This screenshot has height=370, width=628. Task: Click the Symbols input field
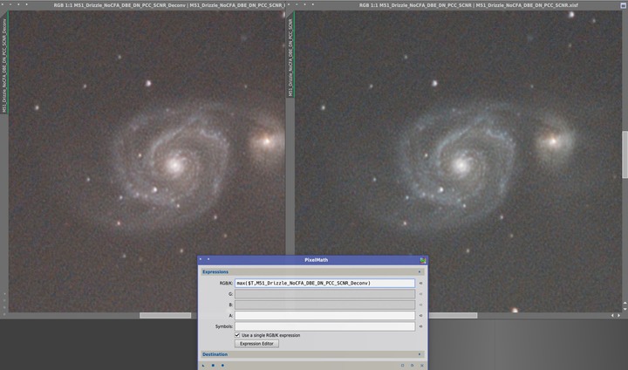[x=324, y=326]
